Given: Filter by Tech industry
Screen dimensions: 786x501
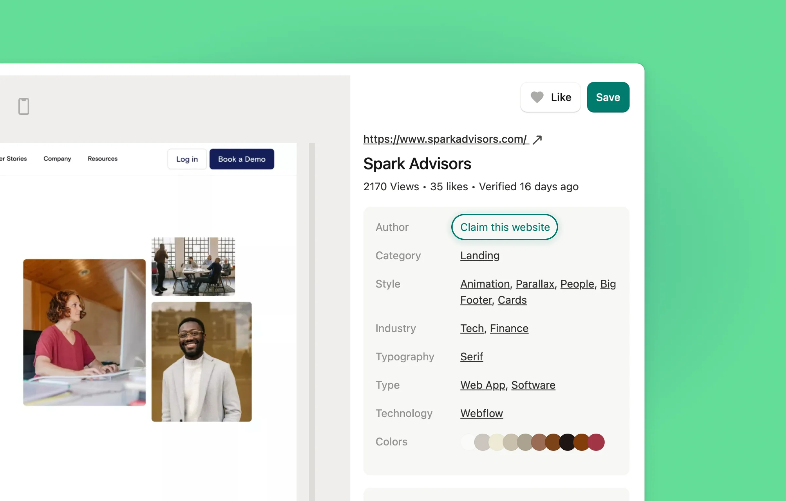Looking at the screenshot, I should point(472,328).
